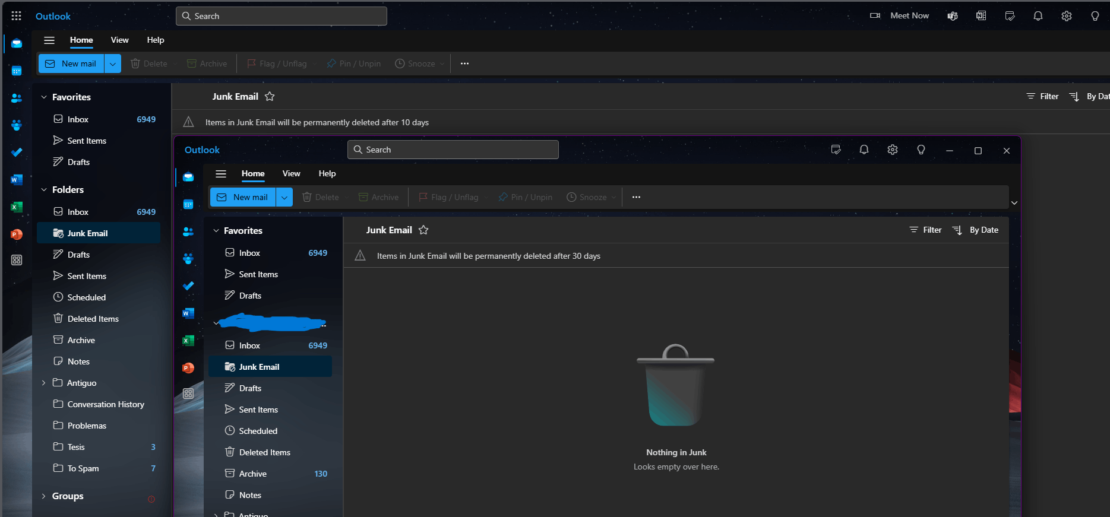Open more ribbon options ellipsis in front window
The width and height of the screenshot is (1110, 517).
point(636,197)
